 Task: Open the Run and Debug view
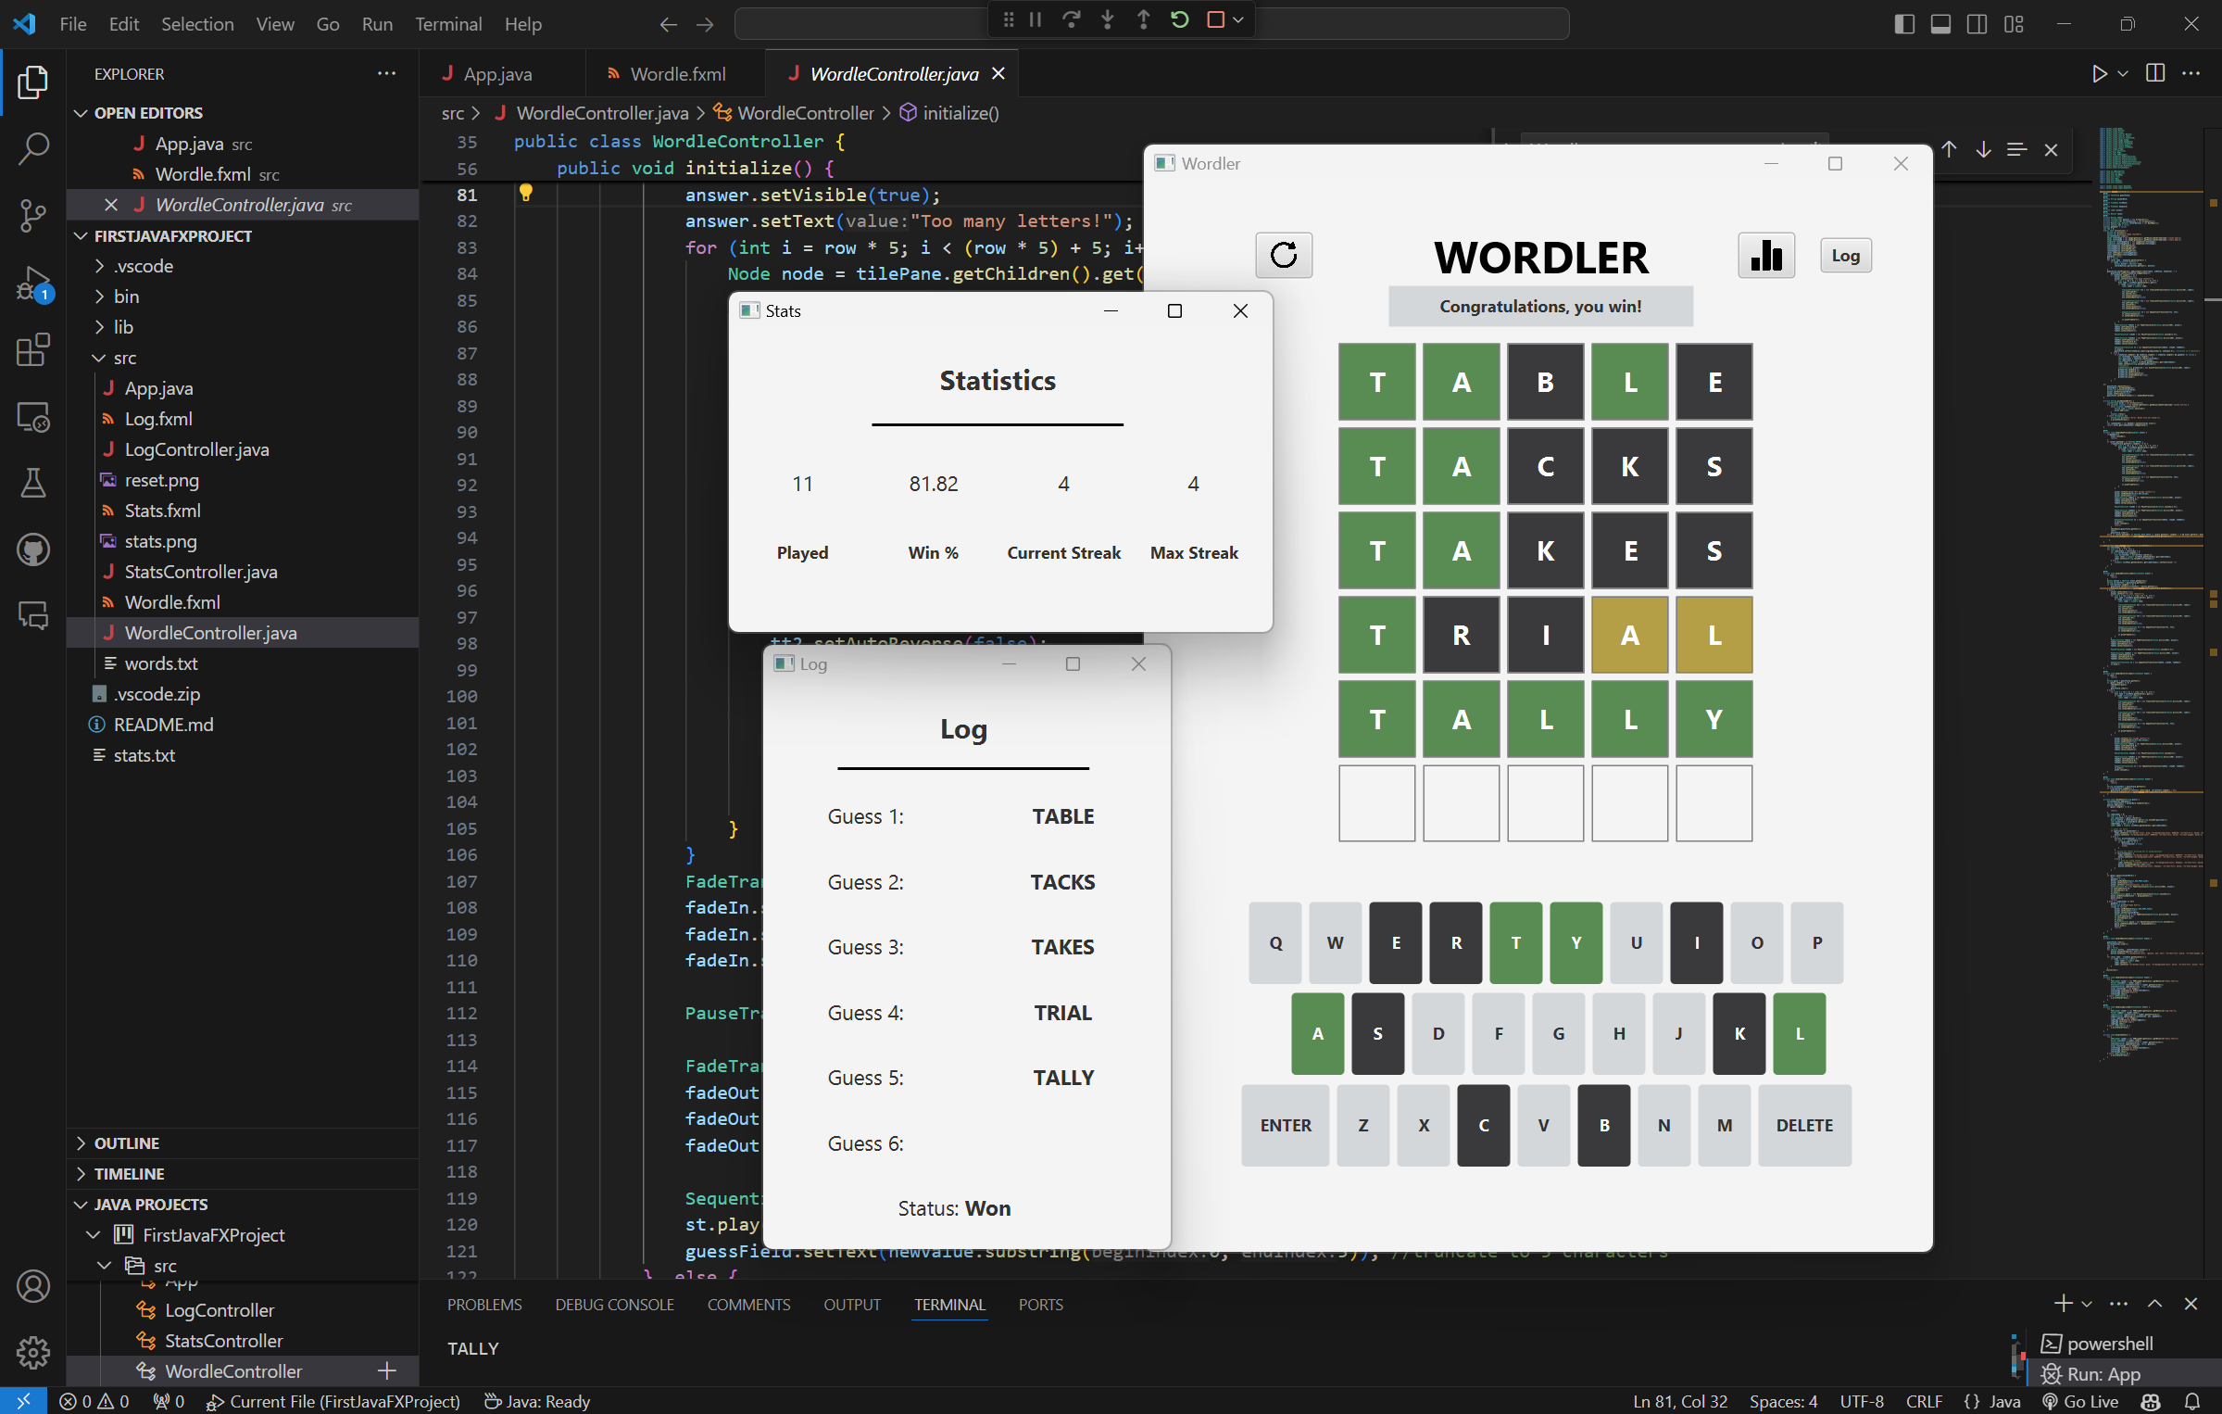(33, 283)
